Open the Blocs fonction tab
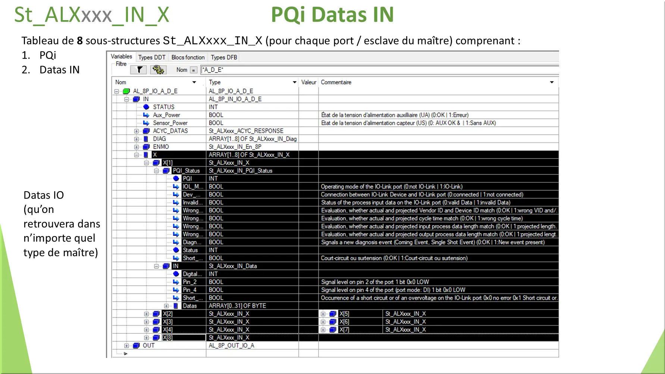Screen dimensions: 665x374 point(188,57)
